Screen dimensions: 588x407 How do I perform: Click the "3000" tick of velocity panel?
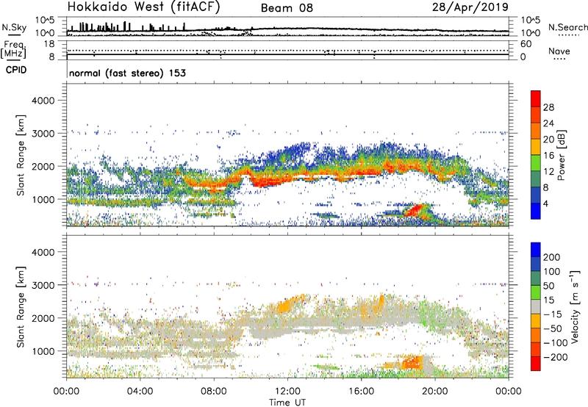coord(43,285)
